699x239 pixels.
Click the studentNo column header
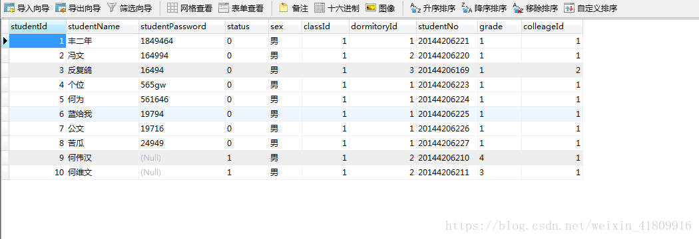click(x=447, y=27)
